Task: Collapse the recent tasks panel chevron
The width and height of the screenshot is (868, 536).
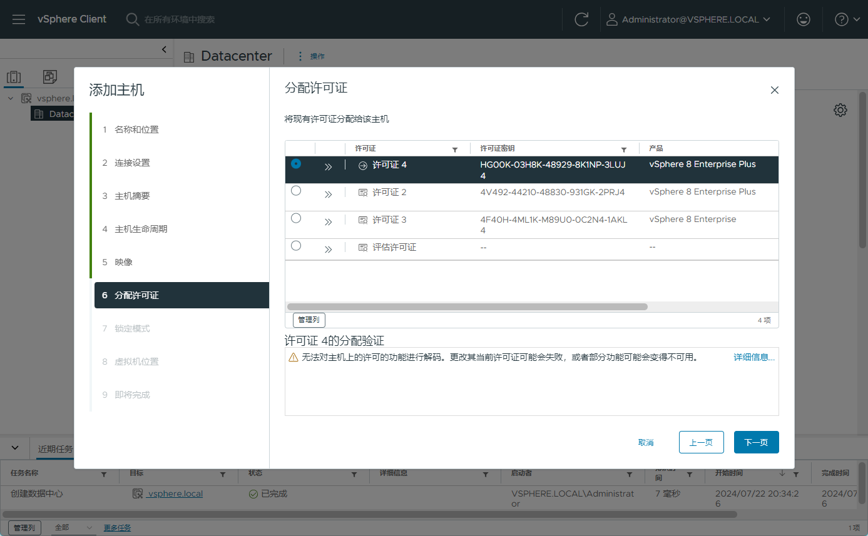Action: pos(16,448)
